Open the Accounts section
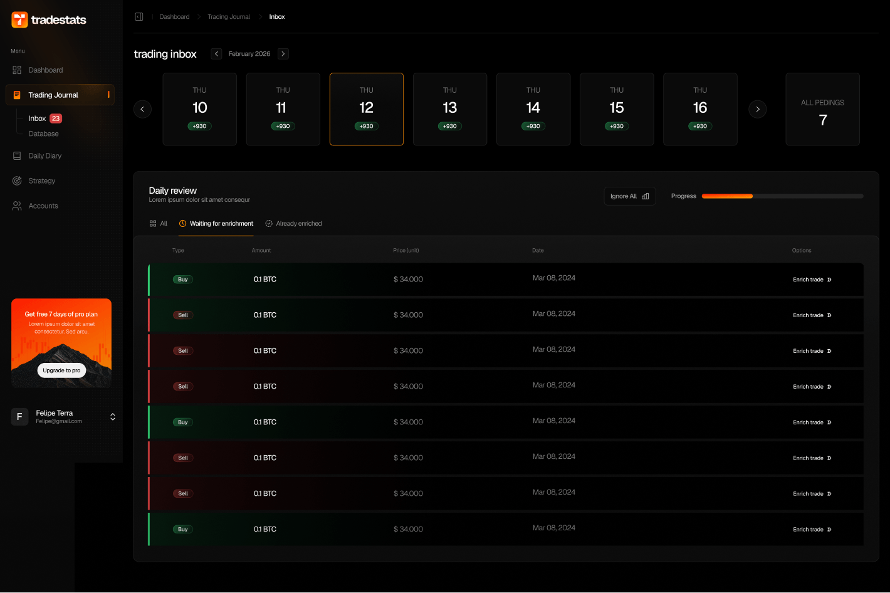890x593 pixels. pyautogui.click(x=43, y=206)
